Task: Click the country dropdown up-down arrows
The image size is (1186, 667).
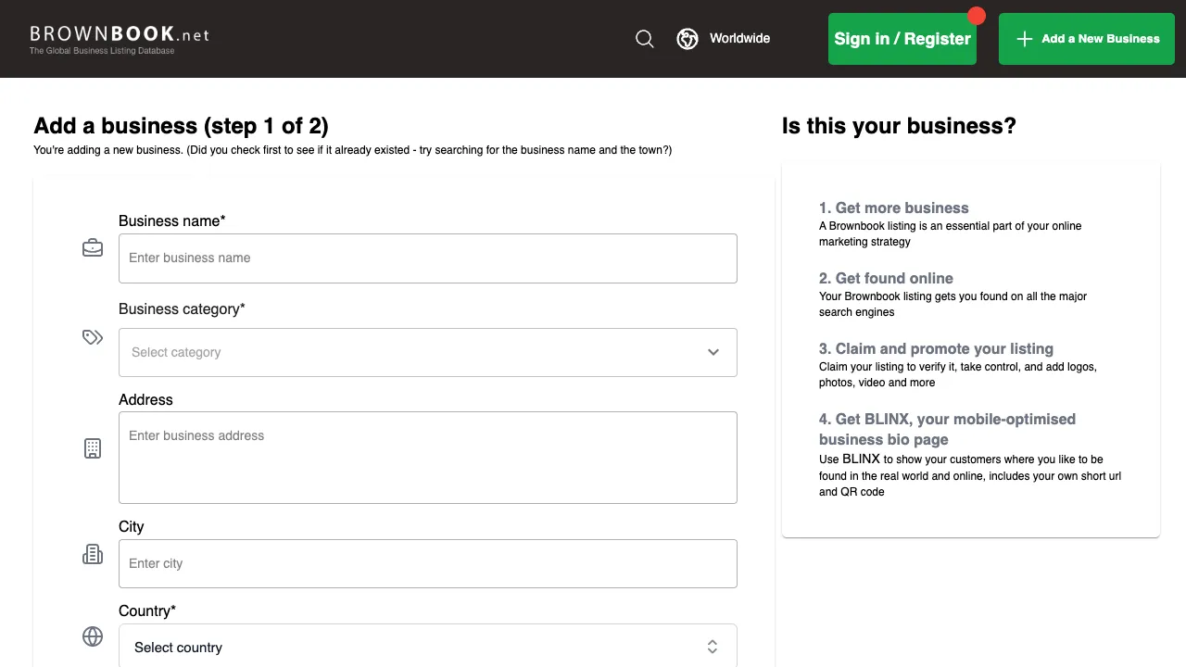Action: (713, 647)
